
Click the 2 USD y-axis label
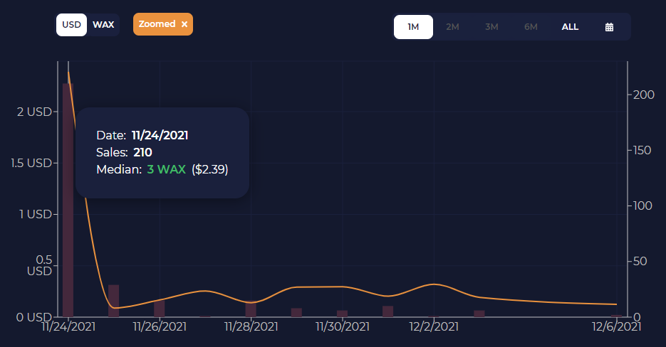(x=34, y=112)
